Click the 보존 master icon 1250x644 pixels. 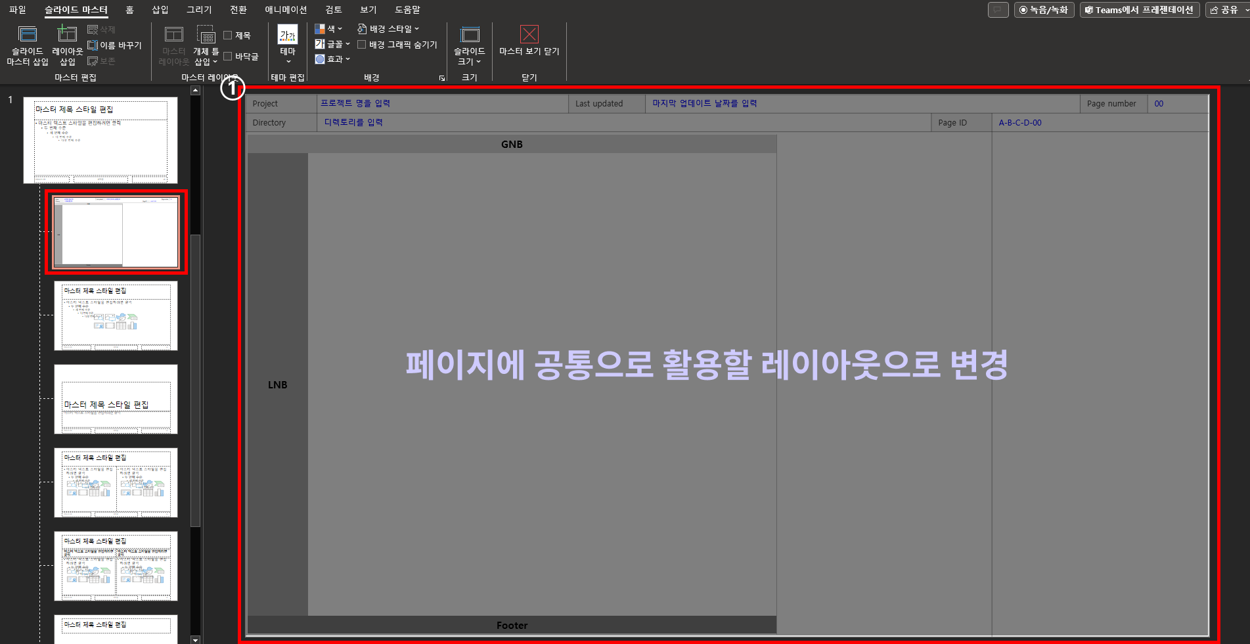(101, 61)
